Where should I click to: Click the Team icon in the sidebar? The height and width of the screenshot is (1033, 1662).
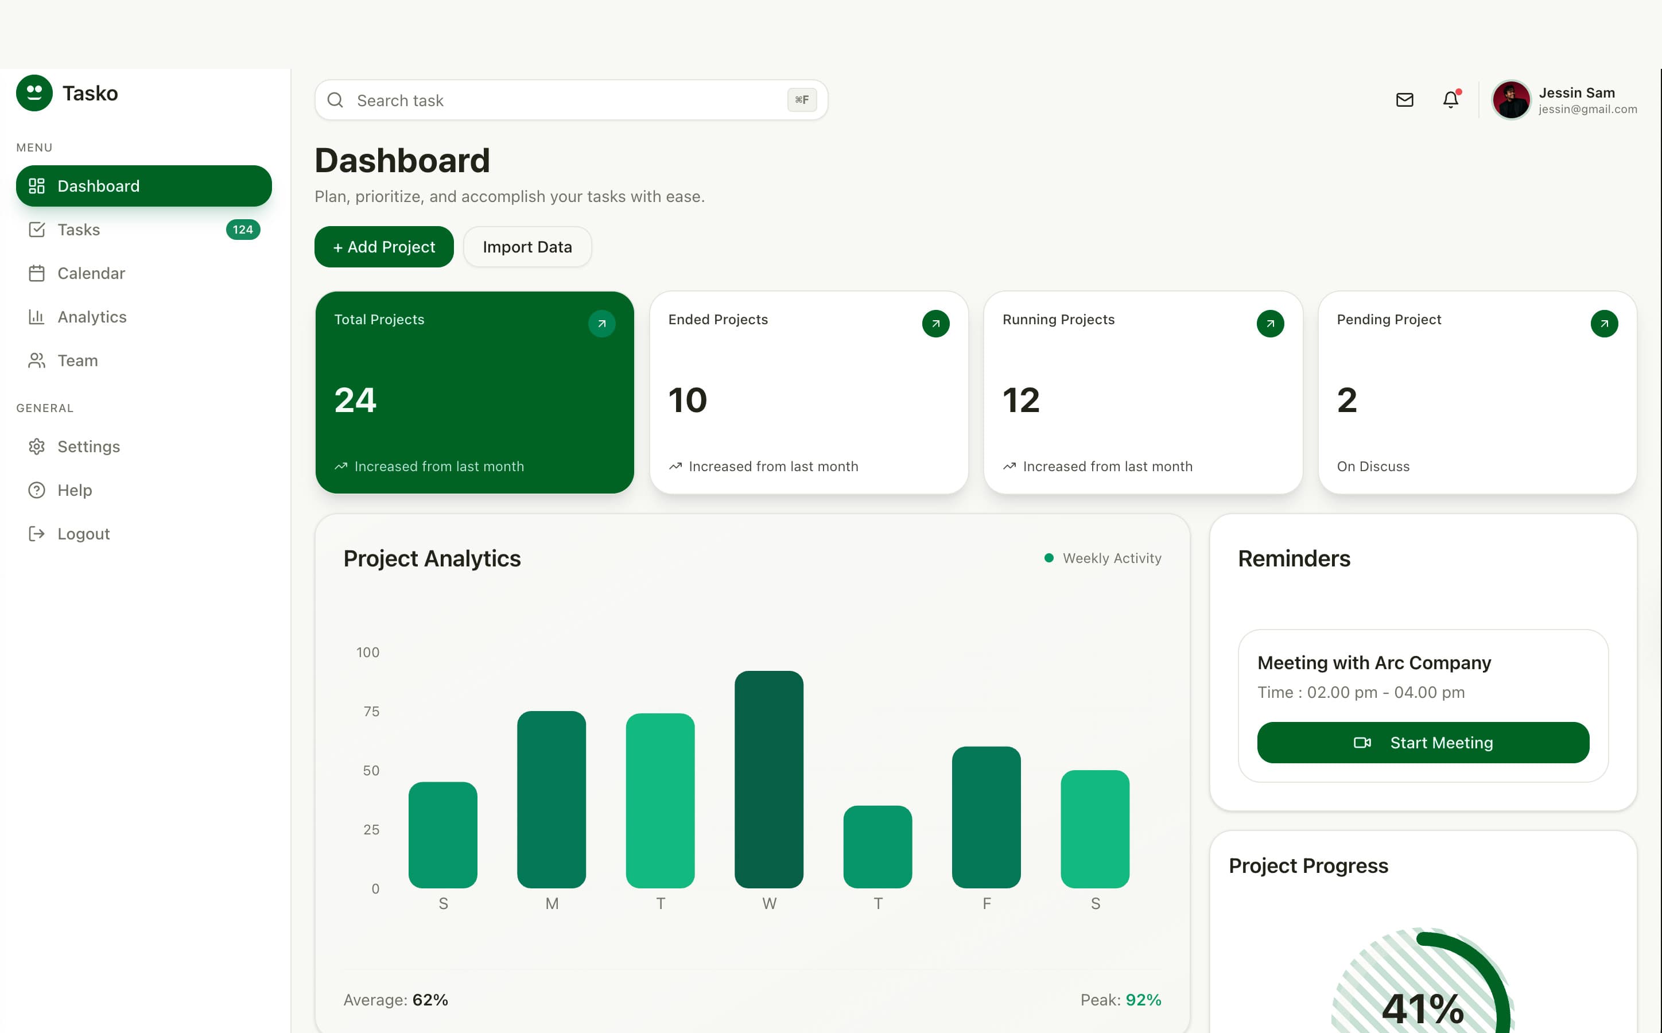(37, 360)
